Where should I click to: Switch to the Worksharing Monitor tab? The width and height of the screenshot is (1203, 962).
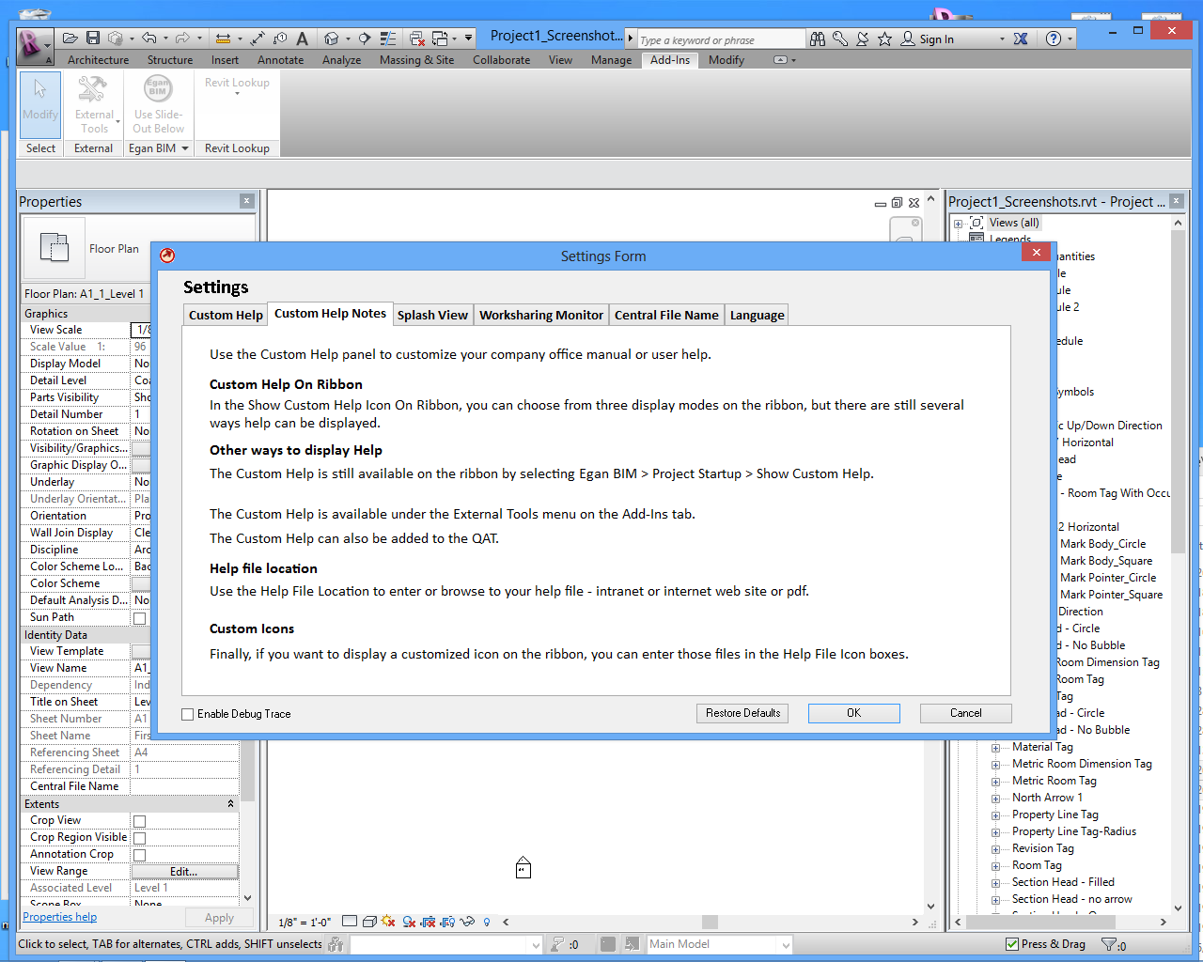(541, 315)
